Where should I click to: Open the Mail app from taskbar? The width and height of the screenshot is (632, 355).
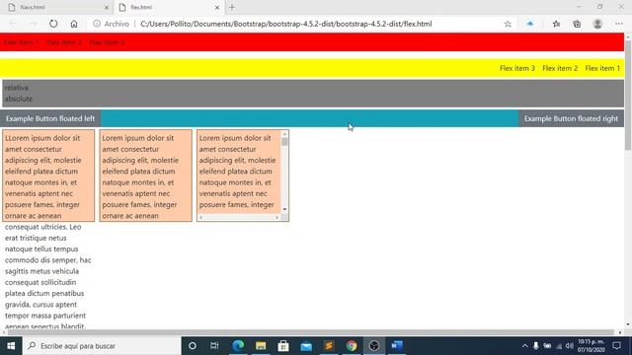tap(306, 346)
